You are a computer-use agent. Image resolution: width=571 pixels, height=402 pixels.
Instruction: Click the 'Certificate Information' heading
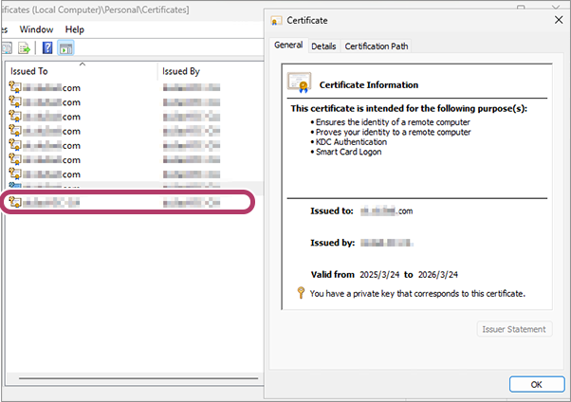point(369,84)
